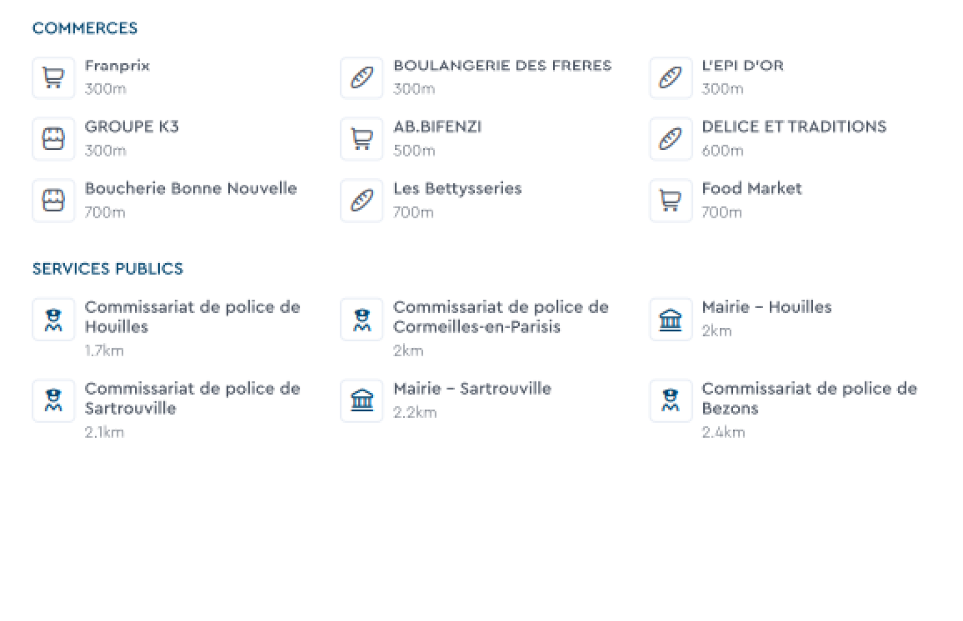Click the COMMERCES section heading
Viewport: 963px width, 621px height.
(x=85, y=28)
